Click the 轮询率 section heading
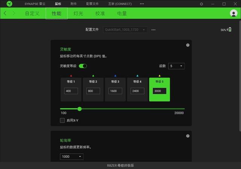Screen dimensions: 241x169 point(66,140)
